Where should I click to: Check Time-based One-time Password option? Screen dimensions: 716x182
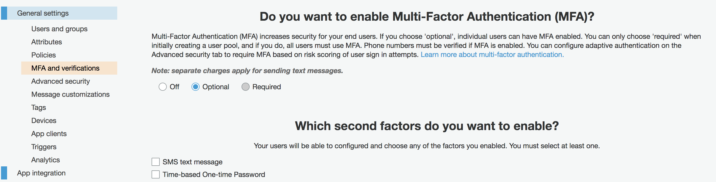(155, 174)
